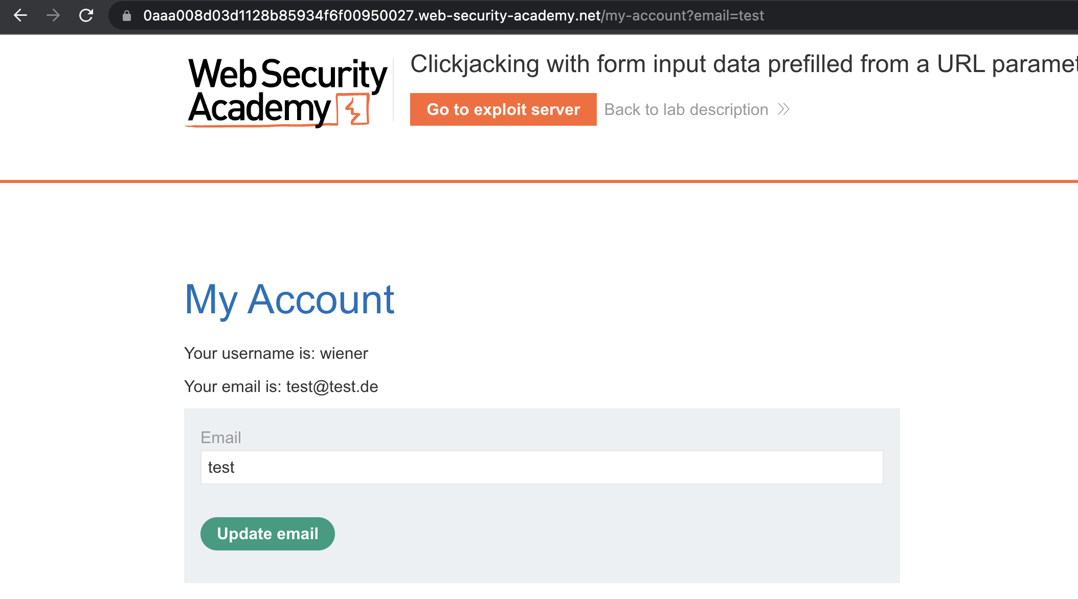Click the My Account heading

coord(289,299)
